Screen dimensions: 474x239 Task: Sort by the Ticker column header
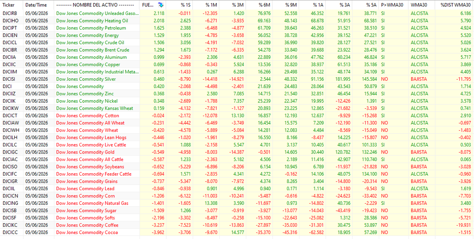pyautogui.click(x=8, y=5)
